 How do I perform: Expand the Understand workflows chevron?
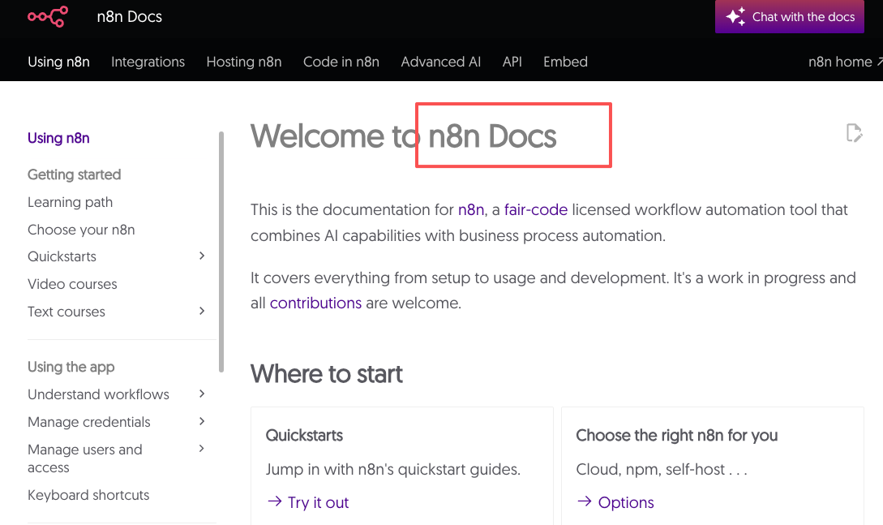click(x=202, y=394)
